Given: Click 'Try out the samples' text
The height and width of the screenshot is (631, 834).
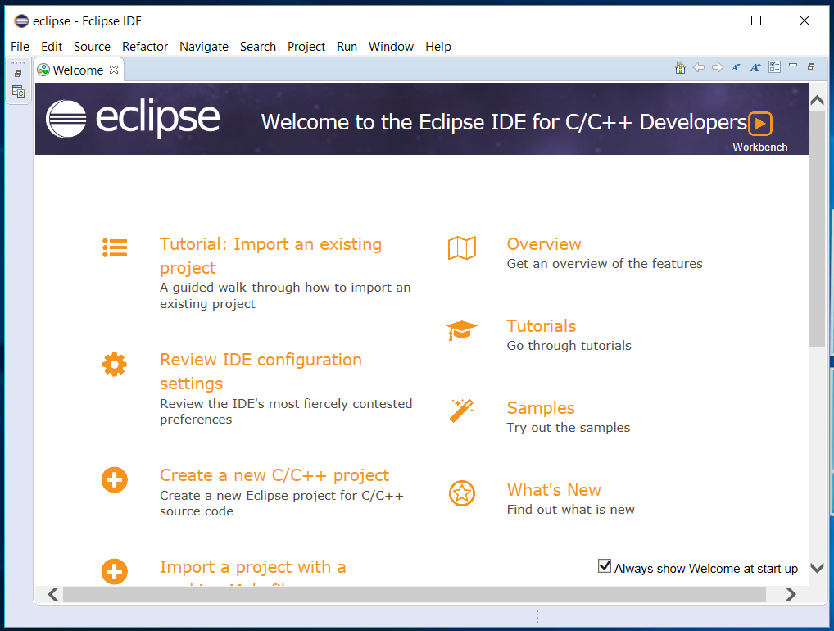Looking at the screenshot, I should coord(568,428).
